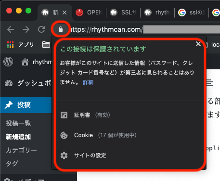Viewport: 220px width, 181px height.
Task: Click the green macOS fullscreen button
Action: [x=28, y=11]
